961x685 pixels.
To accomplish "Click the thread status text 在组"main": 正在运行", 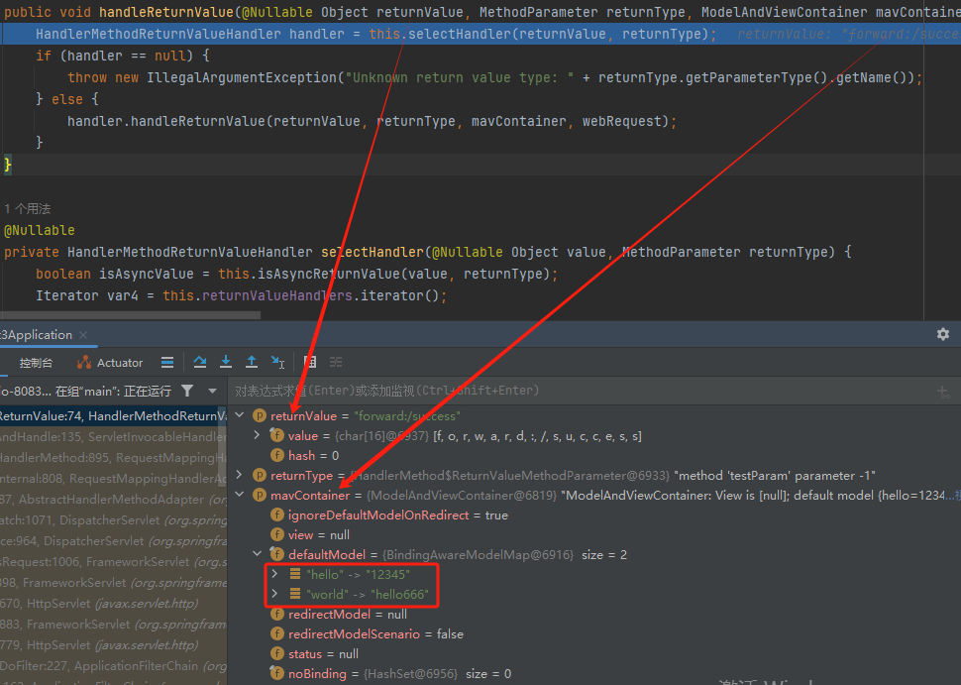I will [x=113, y=391].
